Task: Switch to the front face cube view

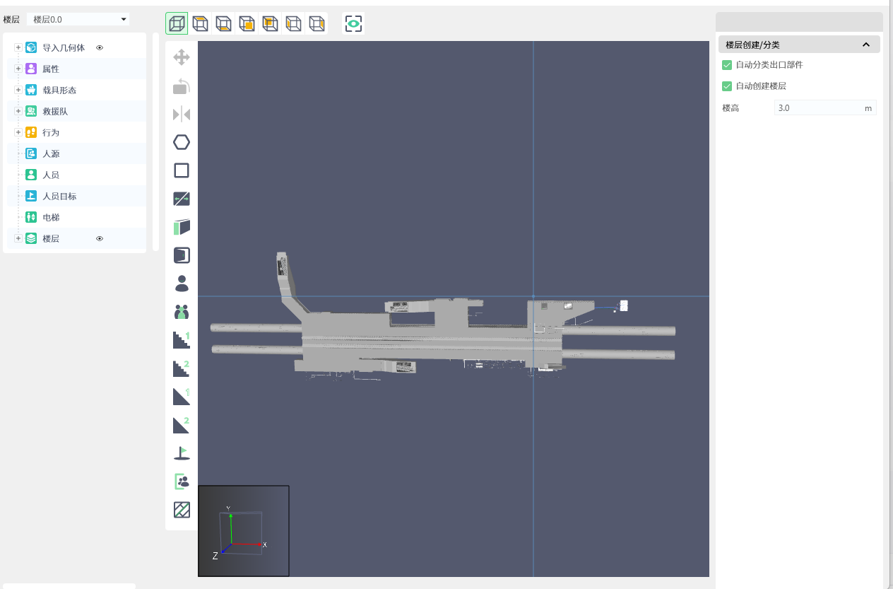Action: (x=247, y=23)
